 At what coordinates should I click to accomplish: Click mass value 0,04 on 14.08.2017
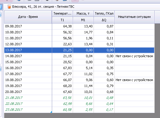(89, 56)
